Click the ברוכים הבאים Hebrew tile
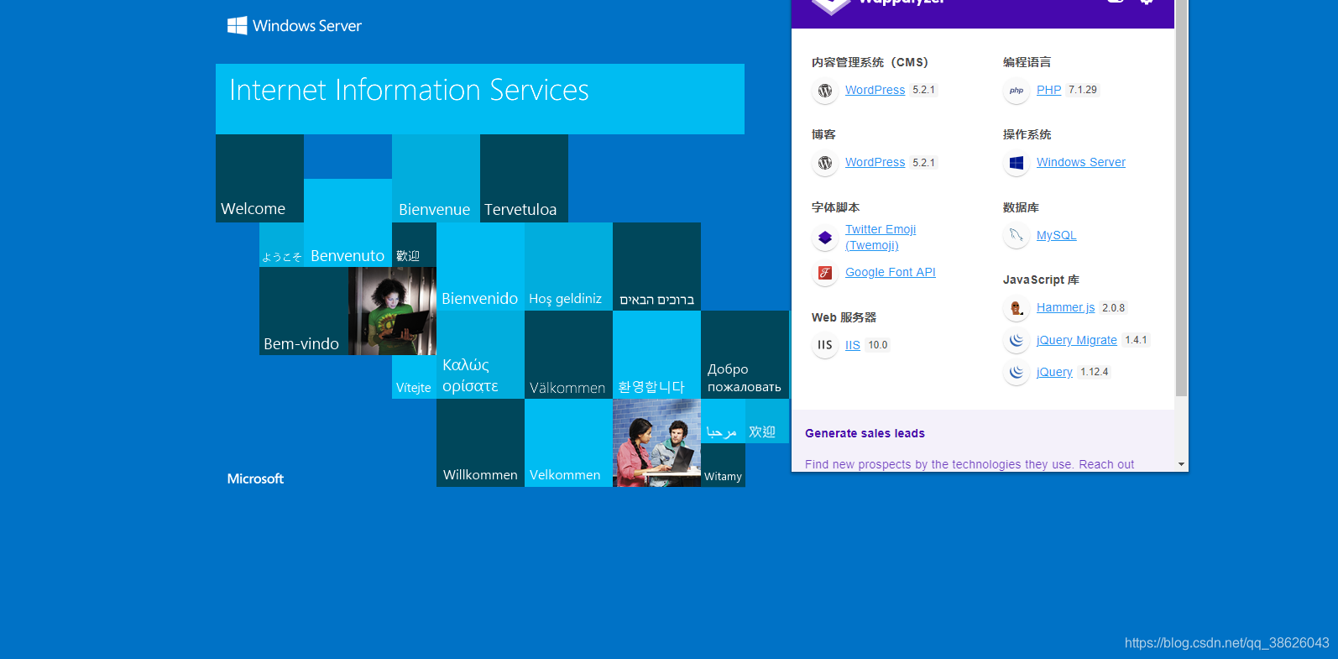The height and width of the screenshot is (659, 1338). tap(656, 266)
